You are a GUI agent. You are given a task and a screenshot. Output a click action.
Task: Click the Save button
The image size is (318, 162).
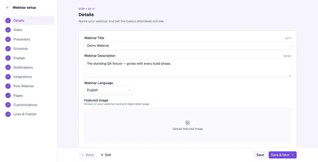260,155
